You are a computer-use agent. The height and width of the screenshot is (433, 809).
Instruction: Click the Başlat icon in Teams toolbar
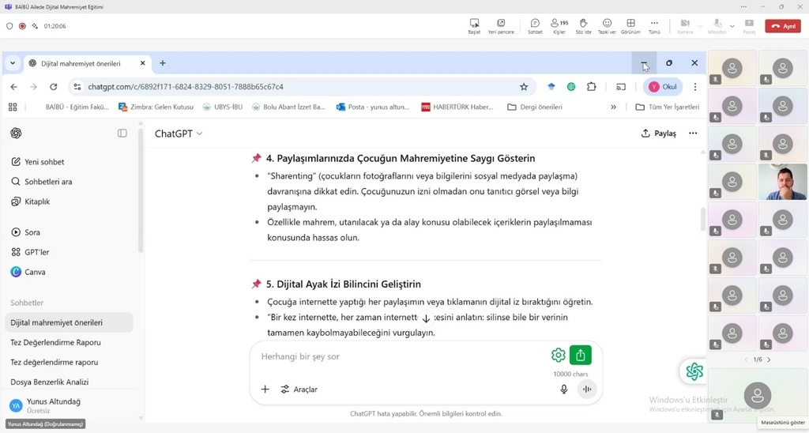[474, 26]
